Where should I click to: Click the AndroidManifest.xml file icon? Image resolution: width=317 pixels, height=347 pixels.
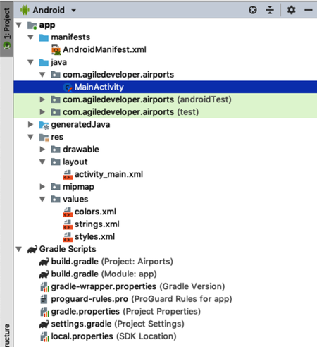[x=56, y=50]
